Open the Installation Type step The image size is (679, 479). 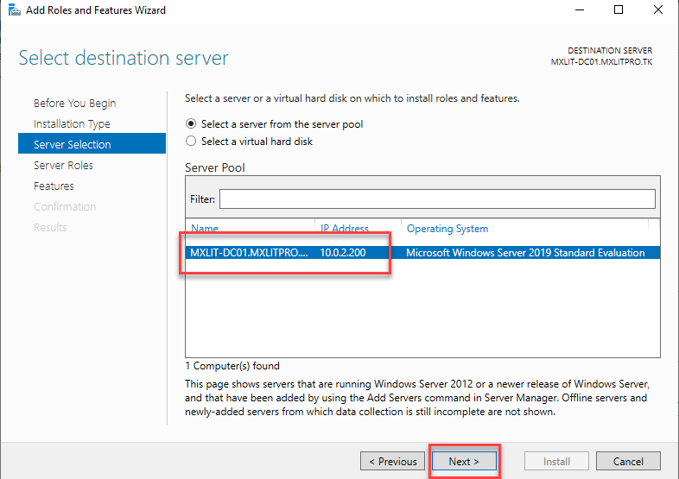[72, 123]
